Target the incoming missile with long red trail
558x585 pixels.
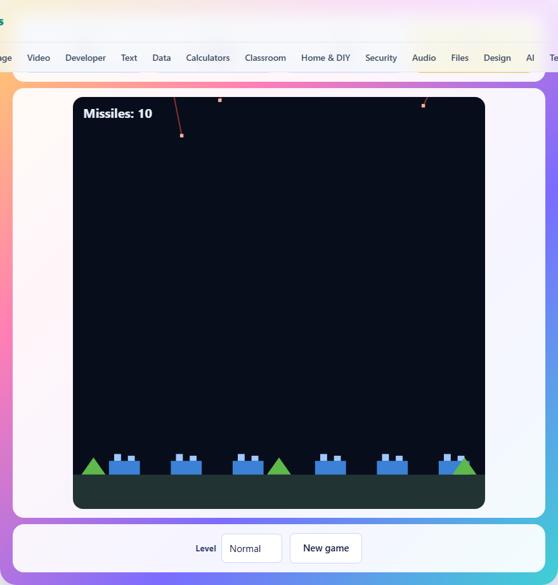click(182, 136)
